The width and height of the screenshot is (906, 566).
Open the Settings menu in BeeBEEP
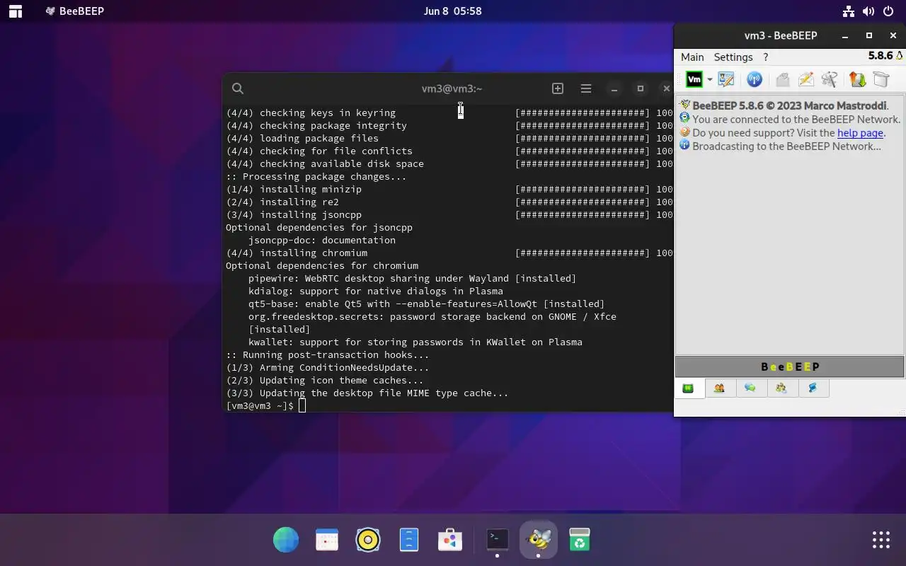[x=733, y=57]
